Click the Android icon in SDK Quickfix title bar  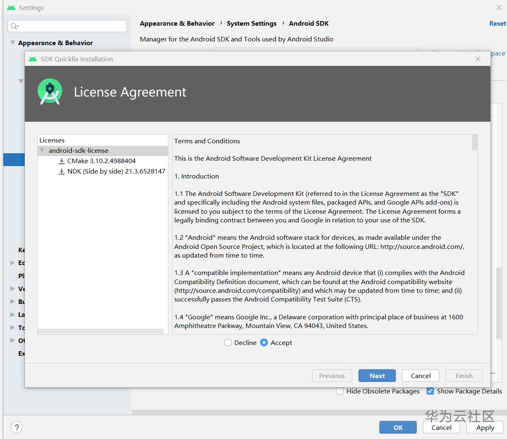(x=33, y=59)
